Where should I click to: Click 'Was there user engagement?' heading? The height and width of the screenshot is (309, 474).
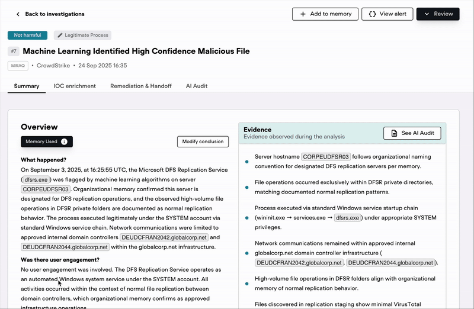coord(60,260)
